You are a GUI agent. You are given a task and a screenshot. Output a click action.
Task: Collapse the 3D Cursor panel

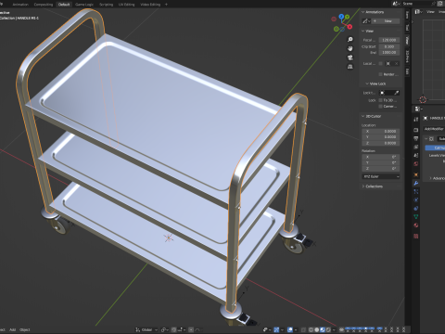pyautogui.click(x=363, y=116)
